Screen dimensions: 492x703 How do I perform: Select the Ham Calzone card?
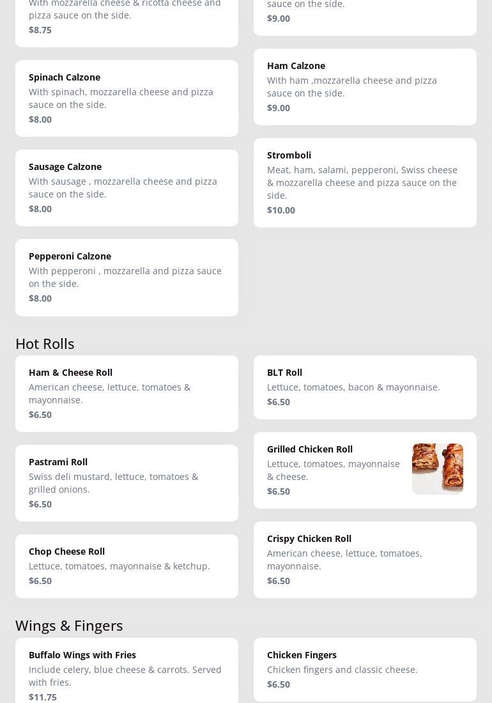(x=364, y=86)
